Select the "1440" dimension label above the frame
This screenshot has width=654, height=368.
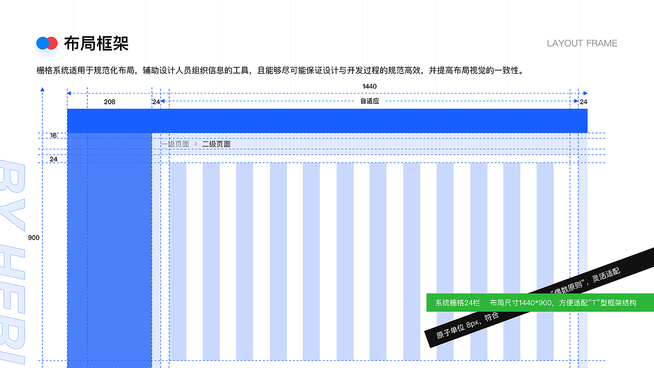tap(369, 86)
